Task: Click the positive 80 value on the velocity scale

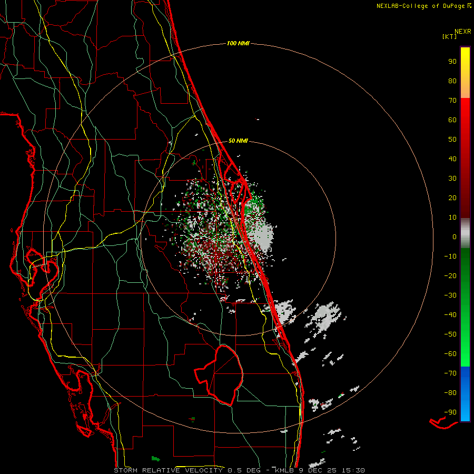Action: 452,81
